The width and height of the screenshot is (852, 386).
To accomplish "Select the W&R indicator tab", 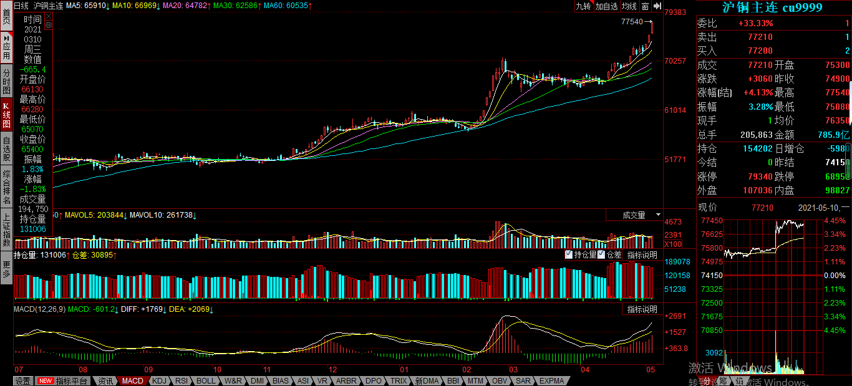I will [233, 381].
